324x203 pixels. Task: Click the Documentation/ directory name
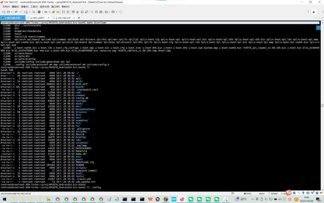[x=85, y=109]
